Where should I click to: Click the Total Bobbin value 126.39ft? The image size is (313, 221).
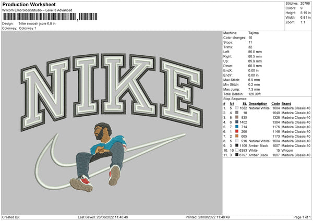[255, 94]
